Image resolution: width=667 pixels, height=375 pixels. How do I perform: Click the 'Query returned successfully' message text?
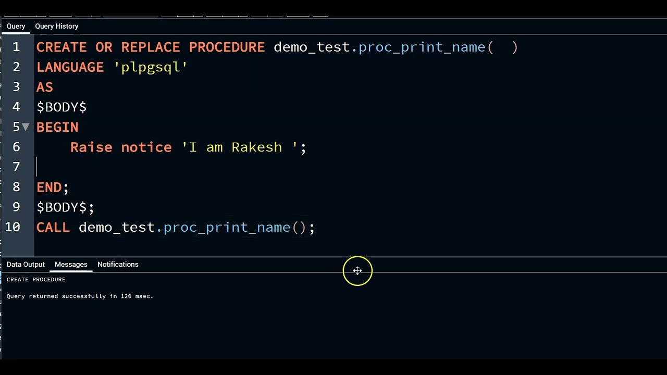coord(80,296)
